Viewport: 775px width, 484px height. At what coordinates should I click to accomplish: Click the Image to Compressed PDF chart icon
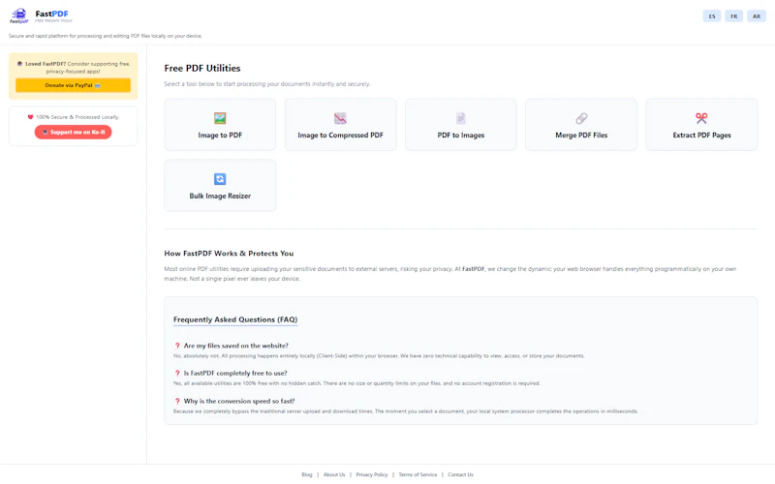pos(340,118)
